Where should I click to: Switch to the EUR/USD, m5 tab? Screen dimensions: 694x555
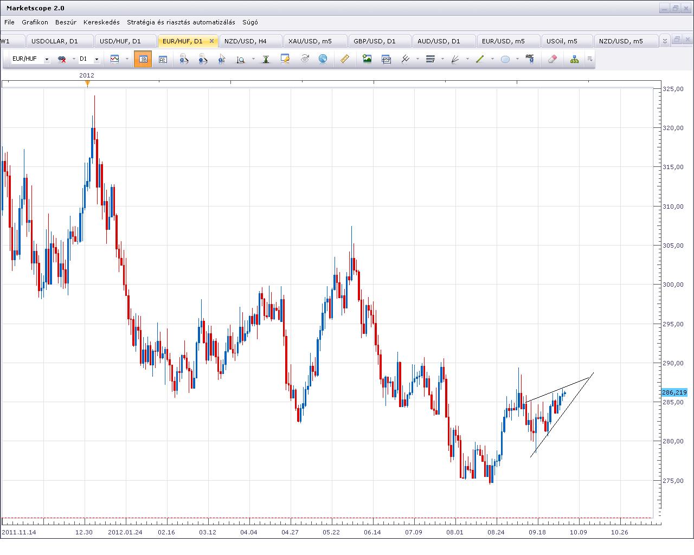click(508, 41)
